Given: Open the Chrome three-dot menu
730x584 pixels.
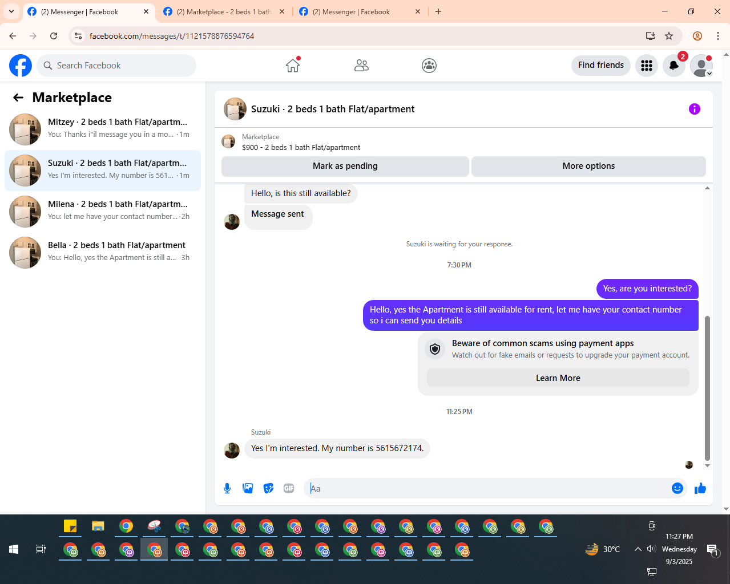Looking at the screenshot, I should [718, 36].
